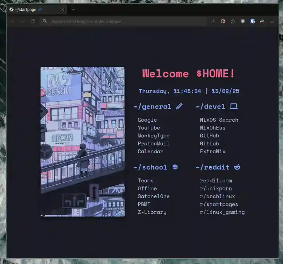This screenshot has width=283, height=264.
Task: Open the ProtonMail link
Action: pyautogui.click(x=154, y=144)
